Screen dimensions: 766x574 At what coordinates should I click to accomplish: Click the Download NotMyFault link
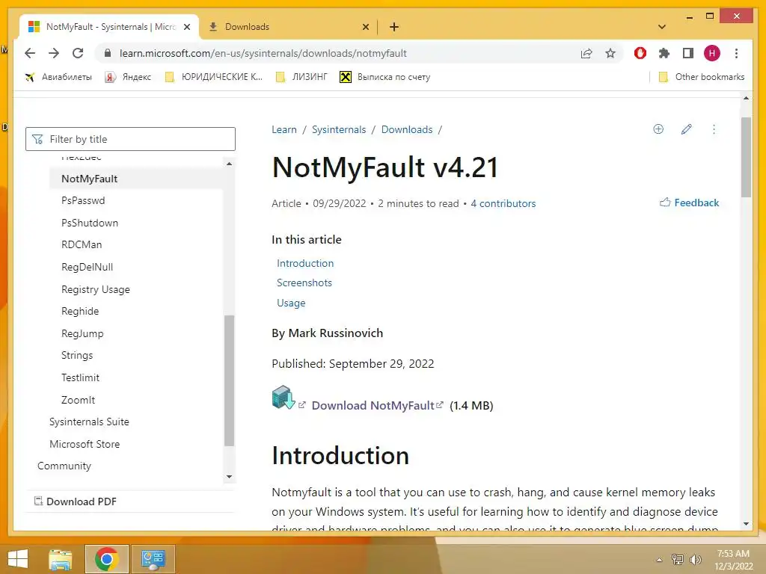[373, 406]
